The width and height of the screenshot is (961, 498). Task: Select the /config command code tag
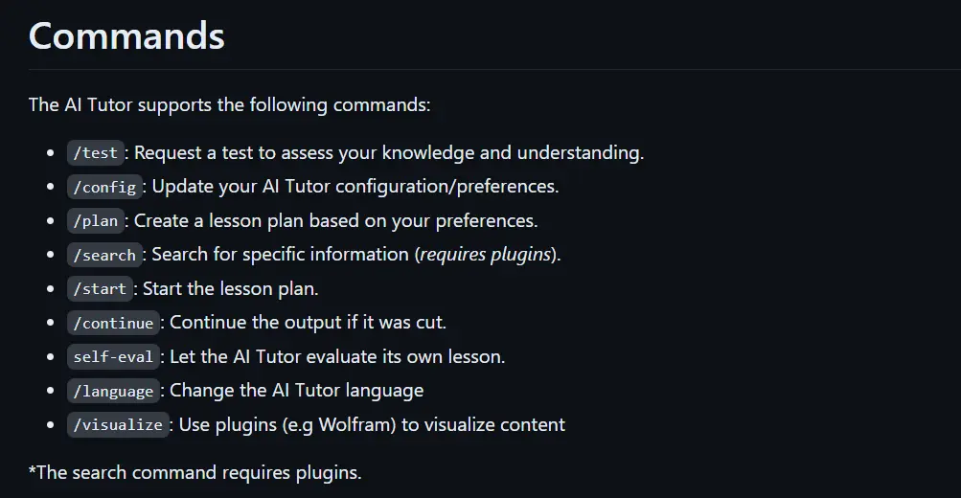(x=104, y=187)
